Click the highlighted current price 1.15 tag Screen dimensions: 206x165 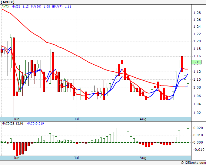click(x=196, y=62)
